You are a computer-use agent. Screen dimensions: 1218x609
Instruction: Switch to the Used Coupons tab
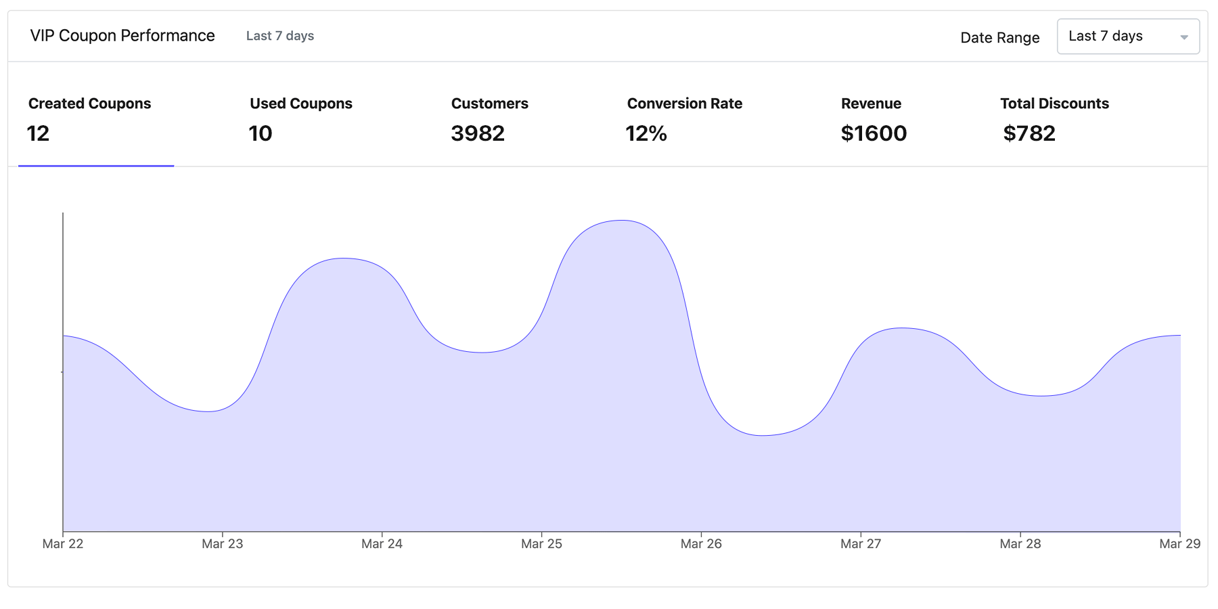click(301, 119)
